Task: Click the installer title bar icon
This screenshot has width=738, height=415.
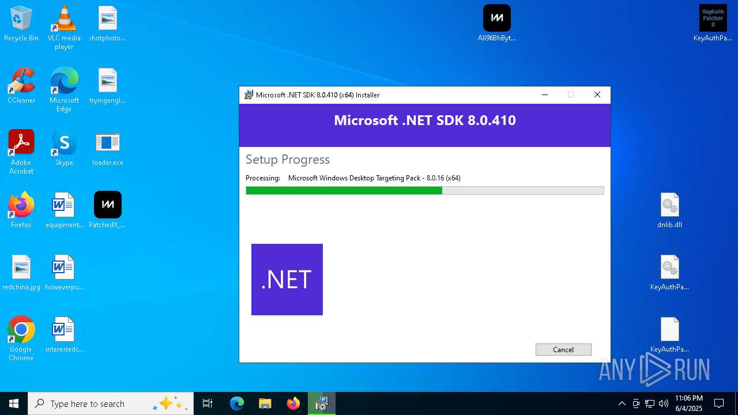Action: tap(248, 95)
